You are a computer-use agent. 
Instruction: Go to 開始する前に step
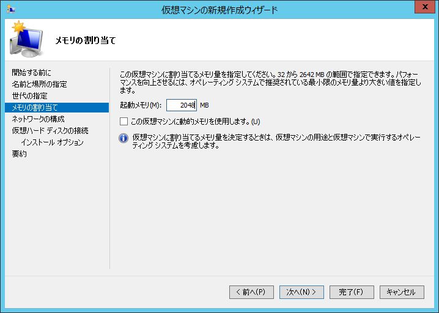click(31, 73)
